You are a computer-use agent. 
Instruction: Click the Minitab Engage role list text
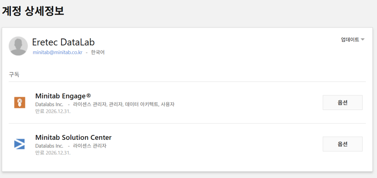point(124,104)
